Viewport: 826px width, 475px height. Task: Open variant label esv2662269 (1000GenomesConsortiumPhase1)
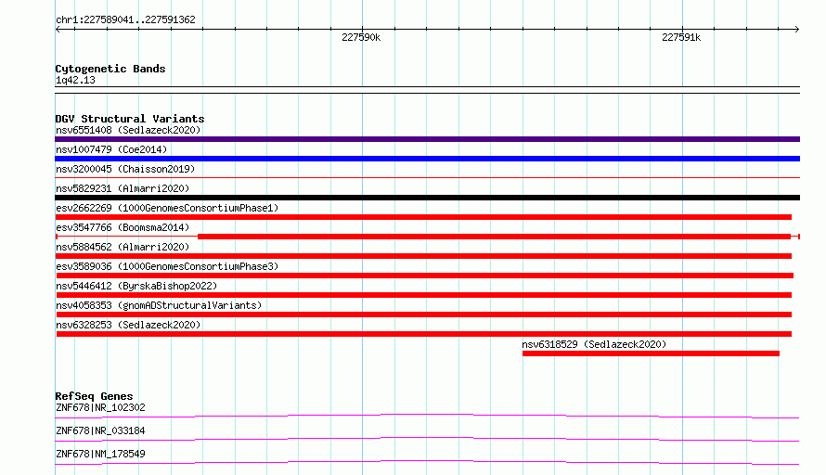pos(167,208)
